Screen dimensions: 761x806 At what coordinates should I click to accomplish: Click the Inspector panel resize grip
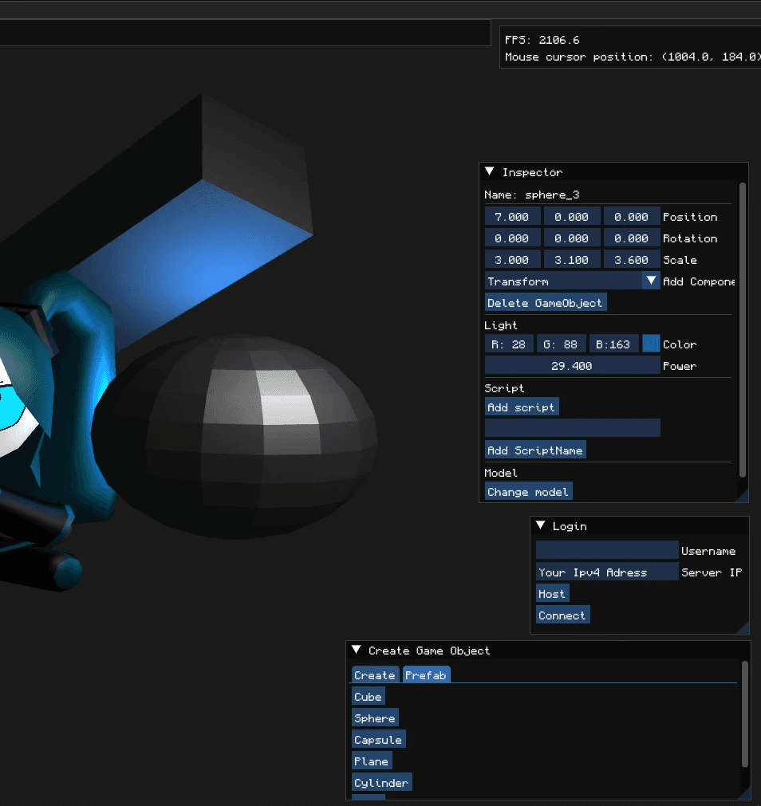[743, 497]
